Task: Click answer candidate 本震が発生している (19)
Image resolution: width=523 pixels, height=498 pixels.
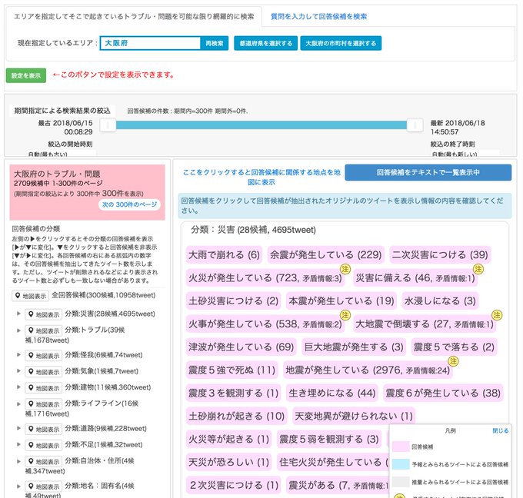Action: tap(341, 301)
